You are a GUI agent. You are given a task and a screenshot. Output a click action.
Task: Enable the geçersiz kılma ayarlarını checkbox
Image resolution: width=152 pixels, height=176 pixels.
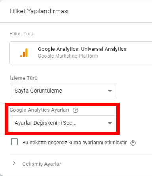coord(14,142)
